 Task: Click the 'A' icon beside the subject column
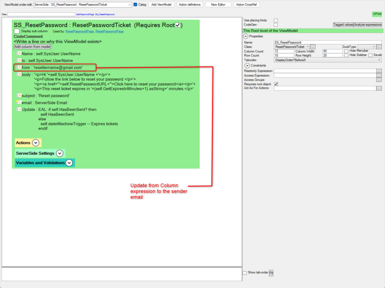tap(19, 95)
